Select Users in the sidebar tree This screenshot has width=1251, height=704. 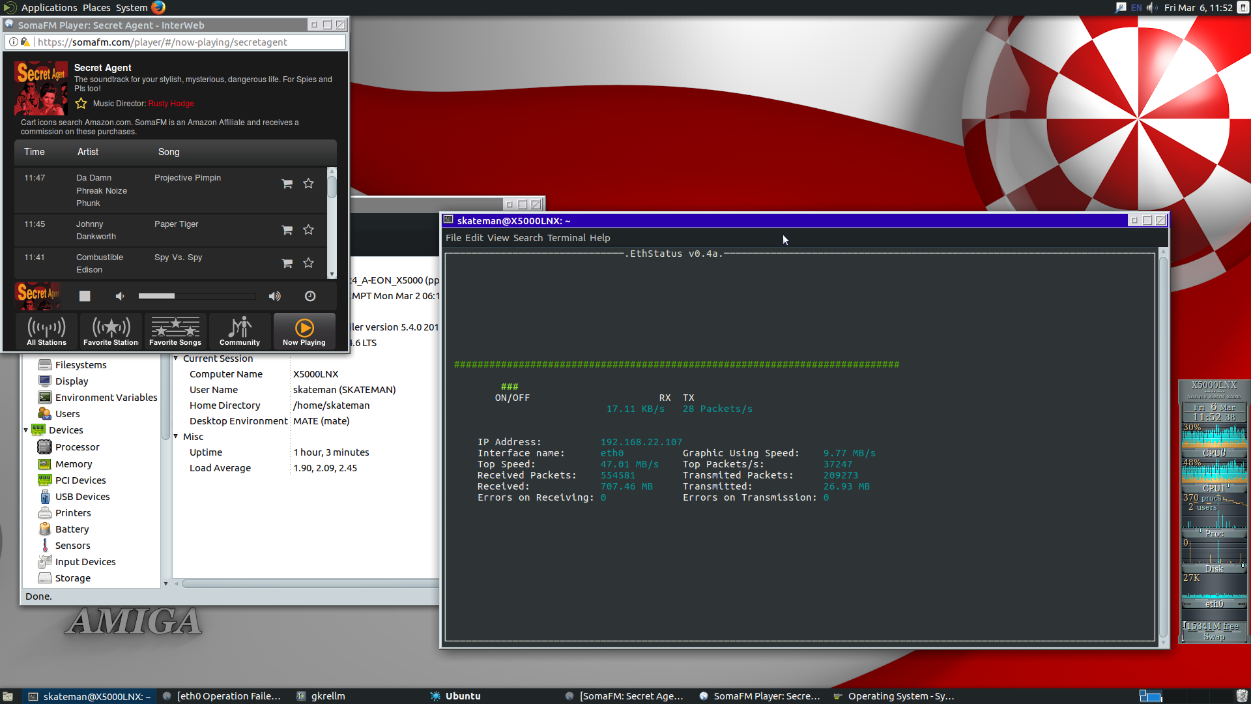point(67,414)
